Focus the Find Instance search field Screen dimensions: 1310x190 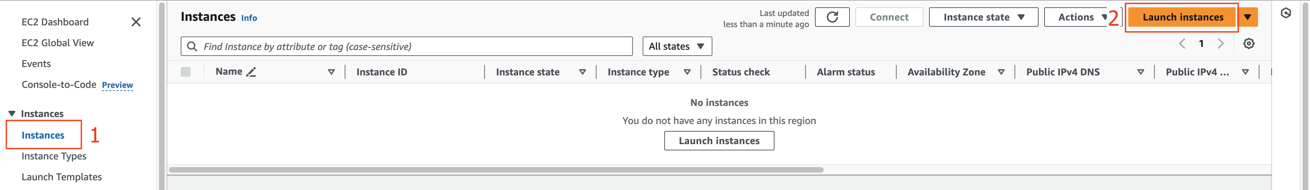406,46
